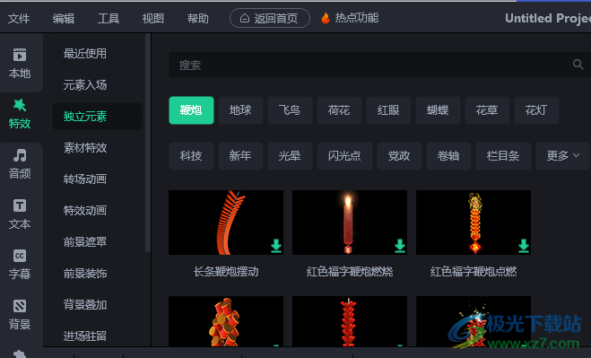Viewport: 591px width, 358px height.
Task: Select the 光晕 tag filter
Action: point(290,156)
